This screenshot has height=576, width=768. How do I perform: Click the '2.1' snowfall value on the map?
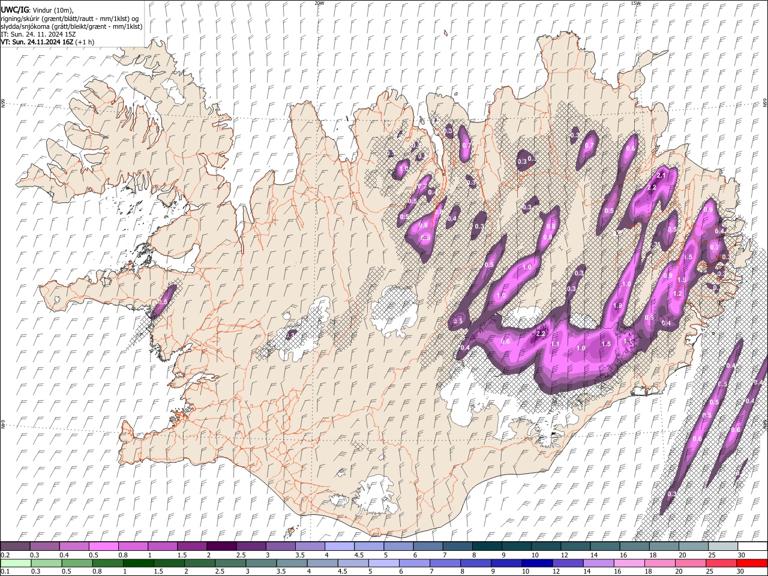point(662,175)
